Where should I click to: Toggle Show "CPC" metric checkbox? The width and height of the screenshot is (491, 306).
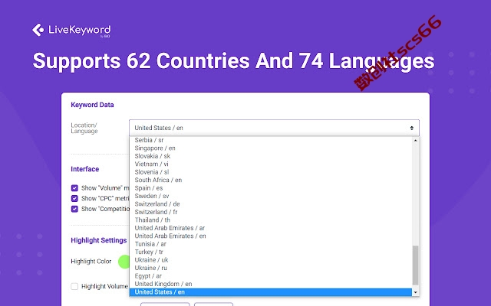click(74, 198)
